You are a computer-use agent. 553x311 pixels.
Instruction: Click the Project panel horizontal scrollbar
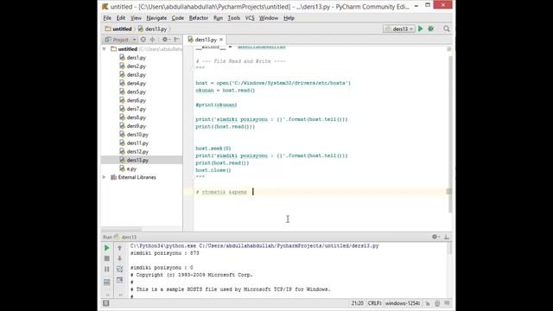tap(121, 229)
